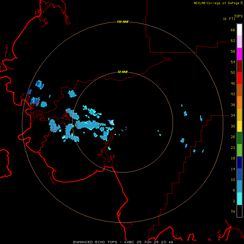Click the 46 legend value
Image resolution: width=244 pixels, height=244 pixels.
point(233,83)
